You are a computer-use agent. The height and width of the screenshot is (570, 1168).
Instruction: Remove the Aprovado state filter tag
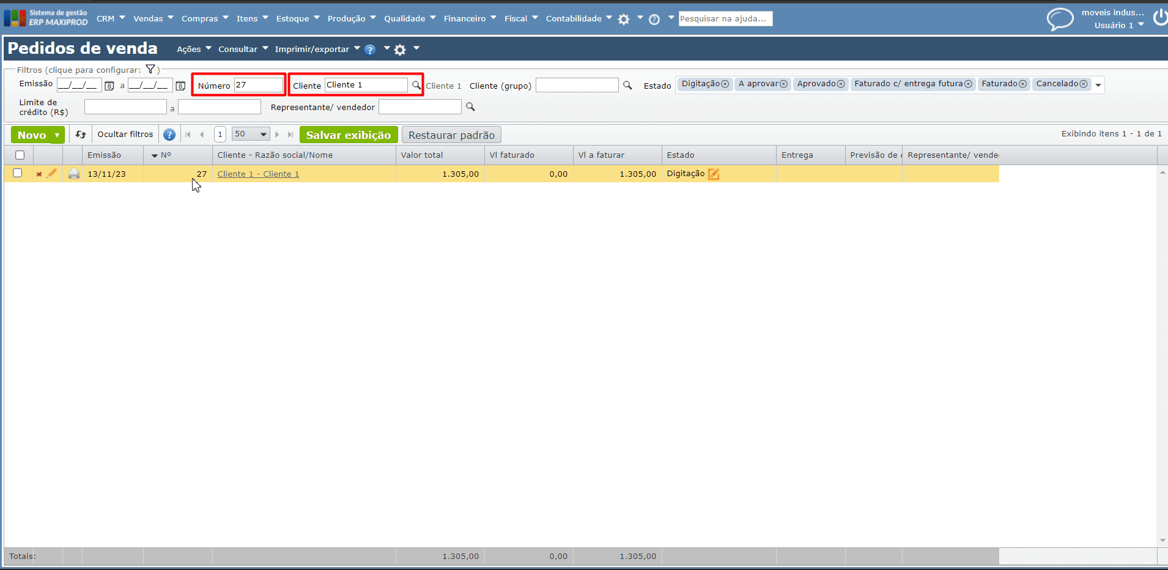[841, 84]
